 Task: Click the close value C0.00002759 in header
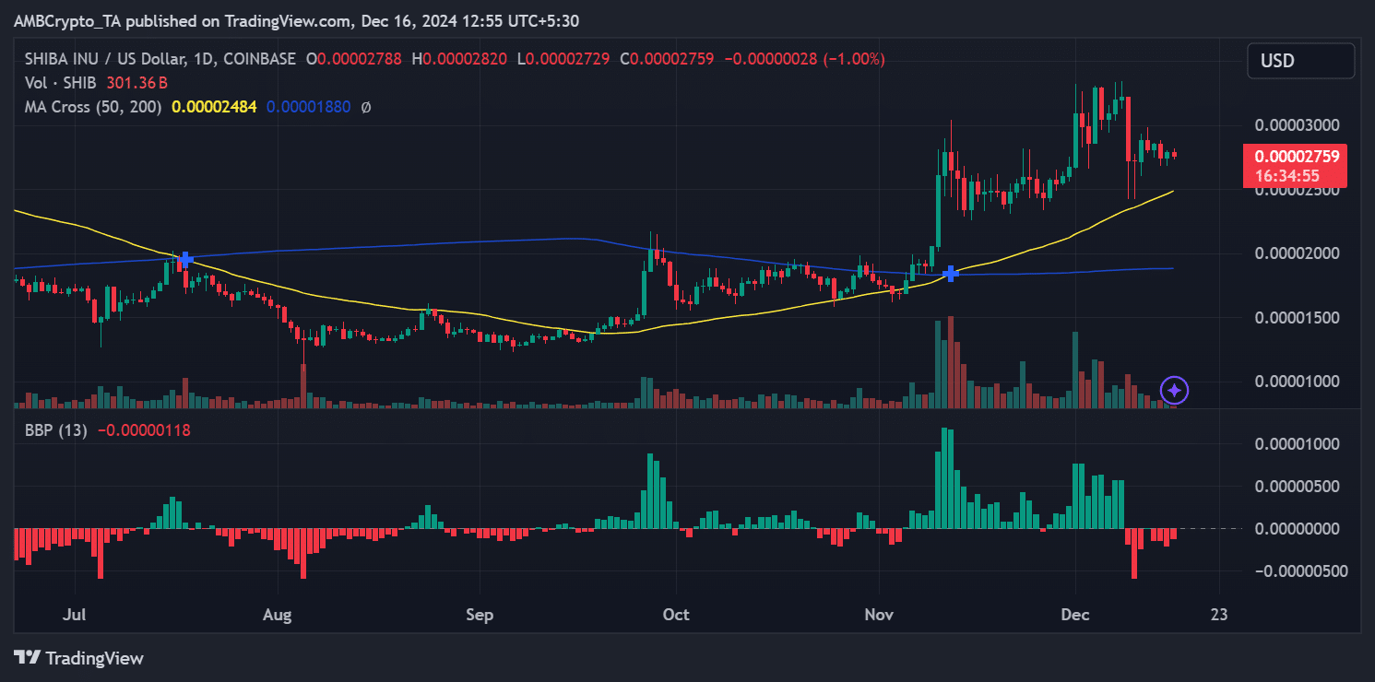tap(668, 59)
